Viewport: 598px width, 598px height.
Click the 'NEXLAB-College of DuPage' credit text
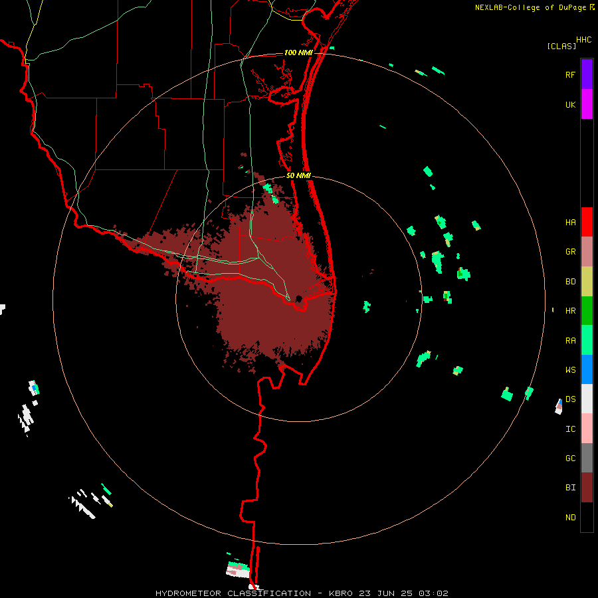(530, 7)
